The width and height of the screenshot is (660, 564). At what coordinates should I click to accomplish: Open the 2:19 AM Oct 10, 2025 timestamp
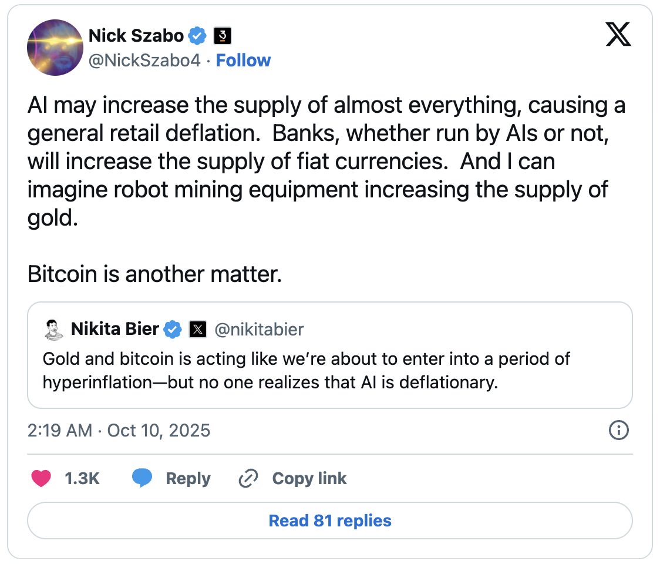(x=119, y=431)
